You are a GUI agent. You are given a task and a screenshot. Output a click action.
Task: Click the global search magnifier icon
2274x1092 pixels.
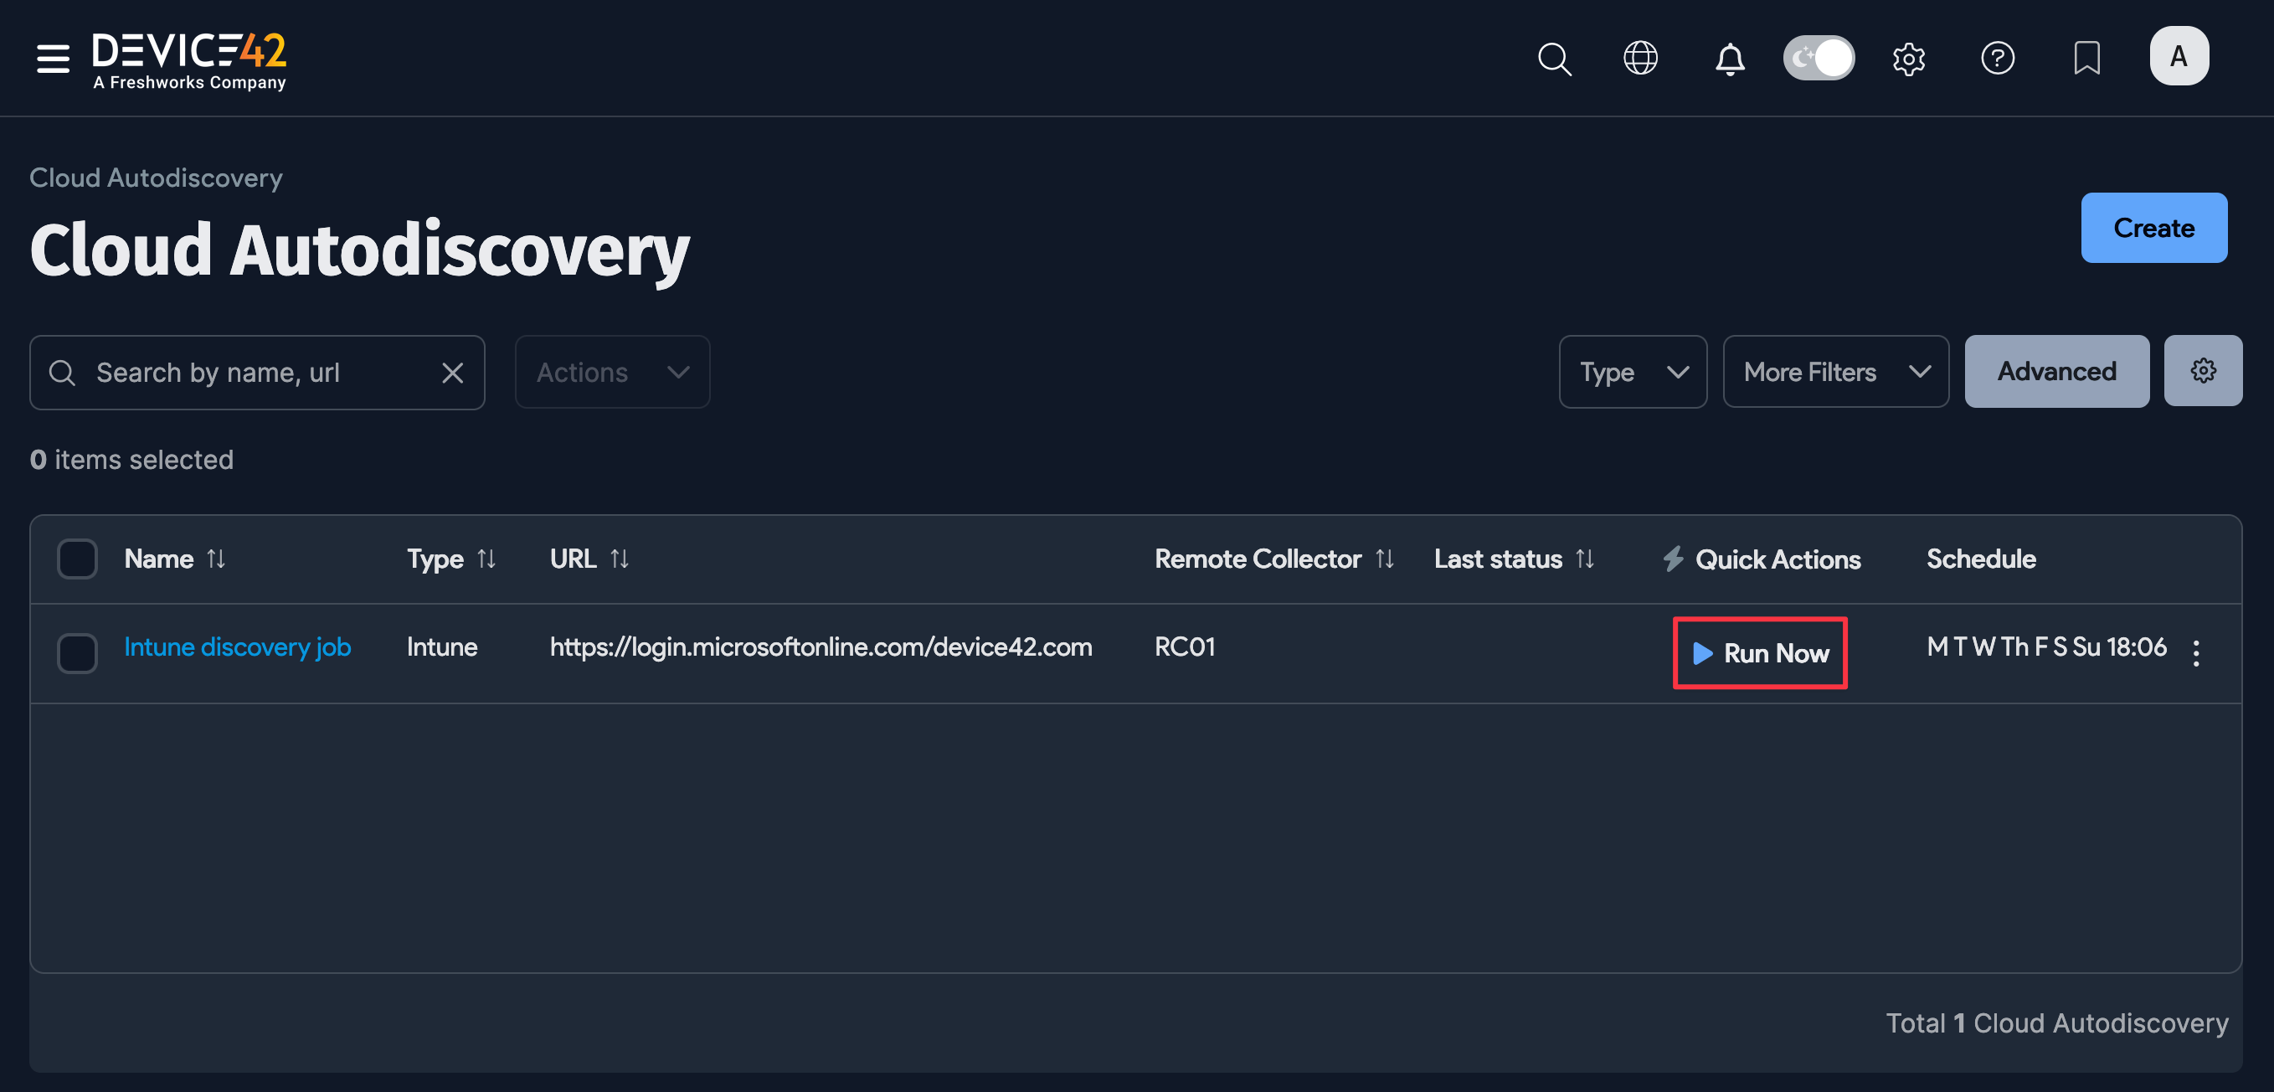pos(1555,59)
